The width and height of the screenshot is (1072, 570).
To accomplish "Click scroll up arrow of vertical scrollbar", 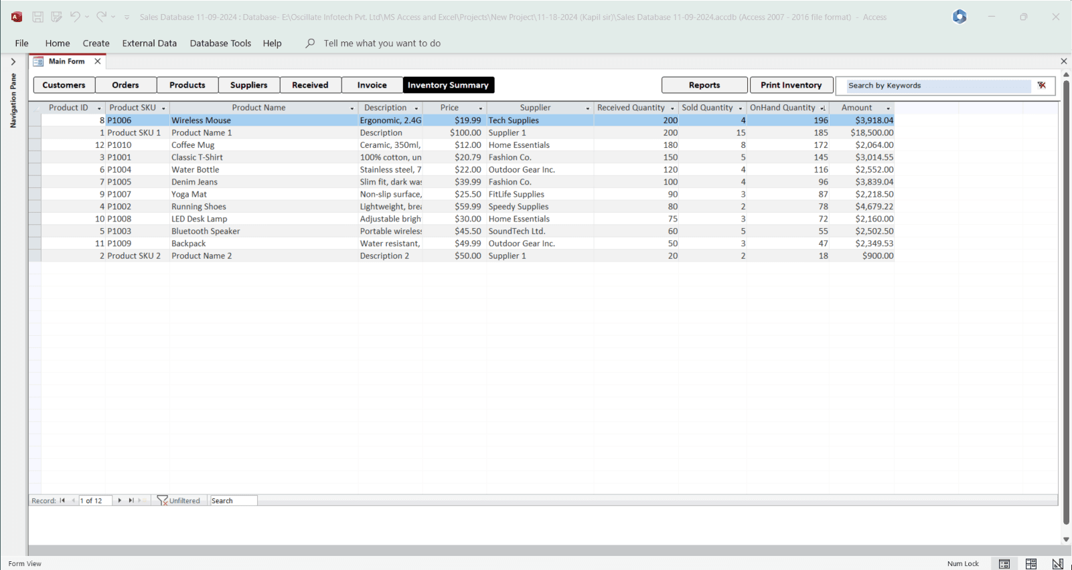I will click(1066, 74).
